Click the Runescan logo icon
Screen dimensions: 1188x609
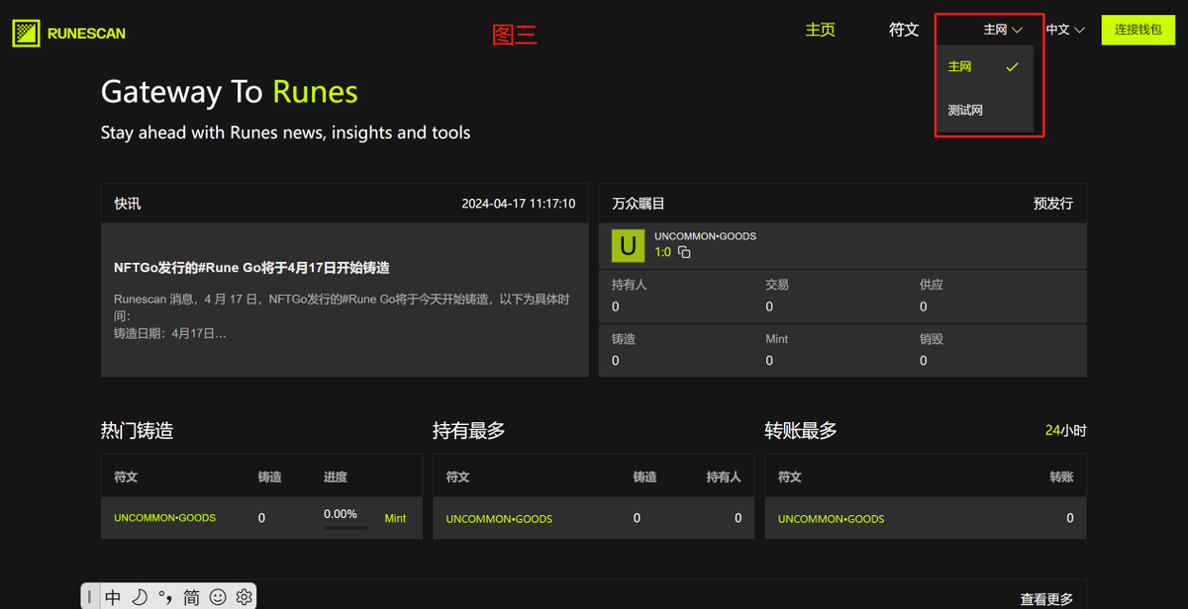[26, 34]
